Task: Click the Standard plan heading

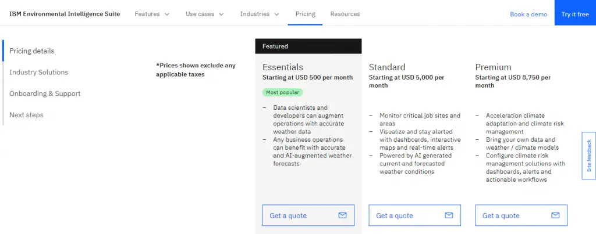Action: click(387, 67)
